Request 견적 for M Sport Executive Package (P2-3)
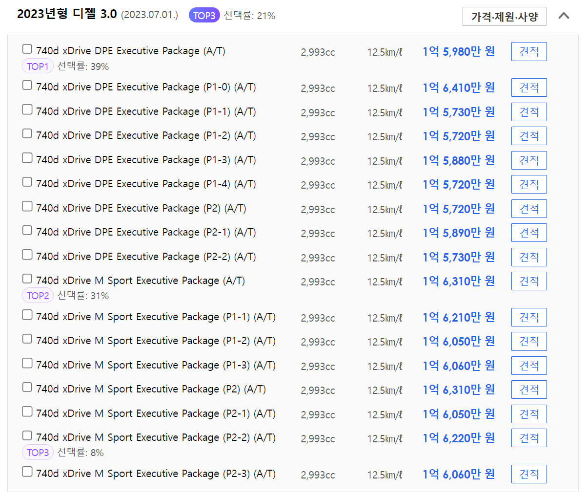This screenshot has height=499, width=587. point(529,474)
